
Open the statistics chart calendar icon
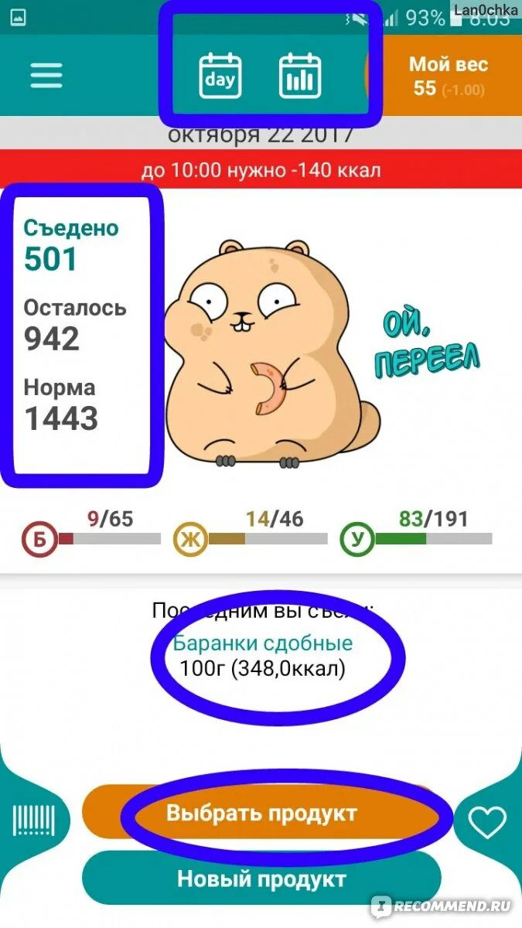click(300, 76)
